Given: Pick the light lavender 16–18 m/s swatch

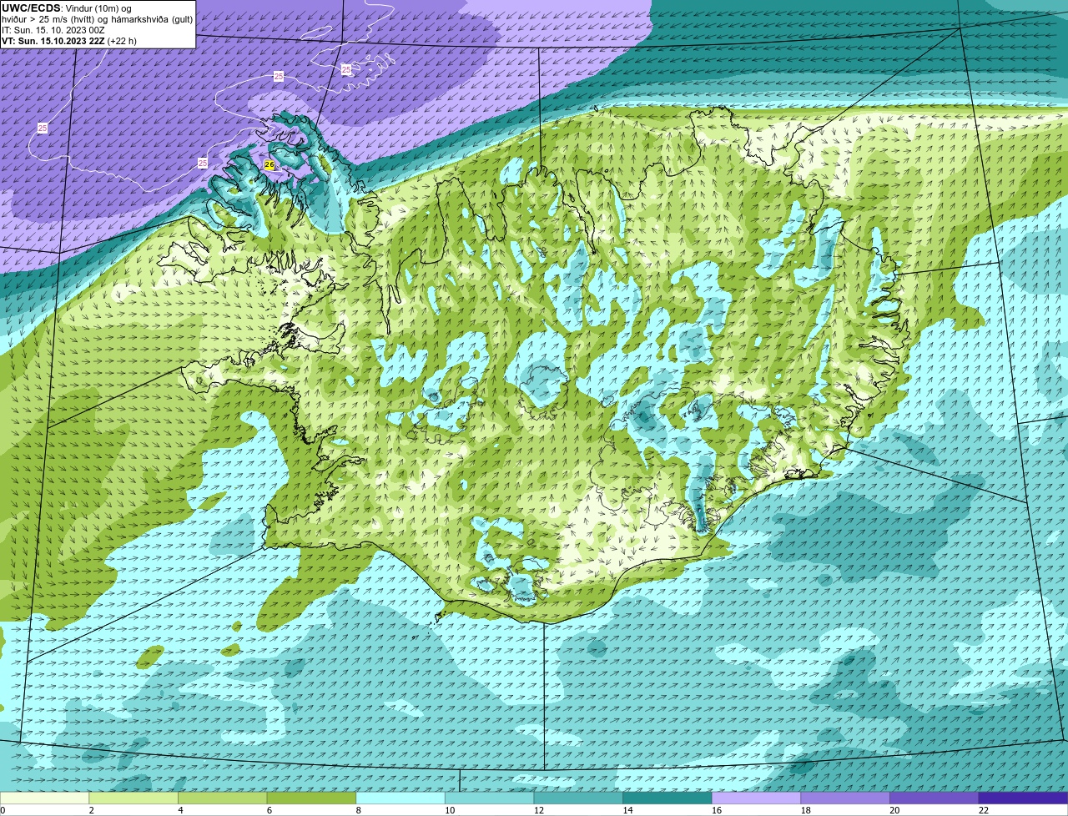Looking at the screenshot, I should coord(756,798).
